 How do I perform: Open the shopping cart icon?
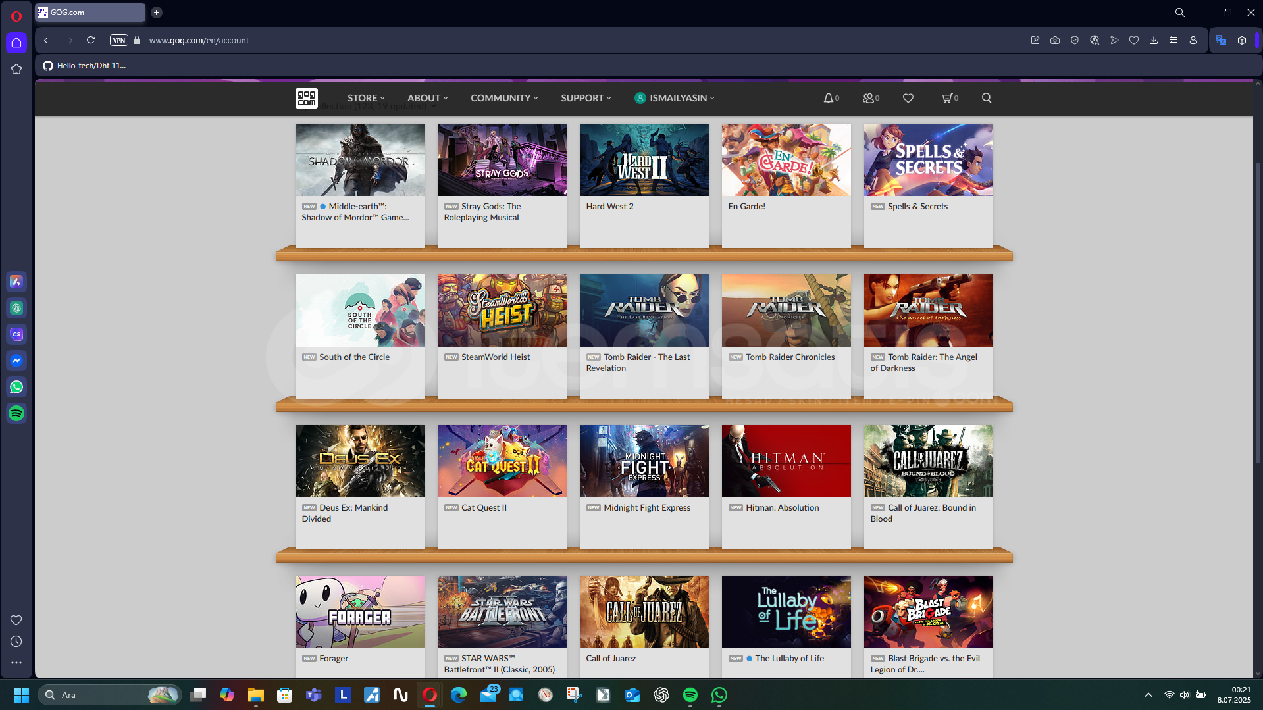click(946, 98)
